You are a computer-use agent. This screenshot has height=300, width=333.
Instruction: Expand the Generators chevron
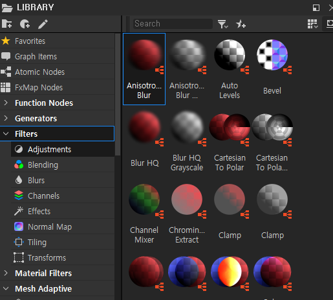(x=6, y=118)
